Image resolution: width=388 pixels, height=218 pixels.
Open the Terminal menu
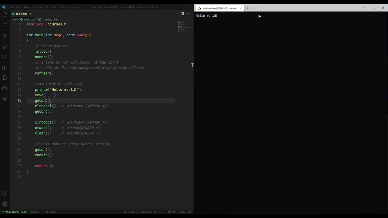click(x=65, y=7)
